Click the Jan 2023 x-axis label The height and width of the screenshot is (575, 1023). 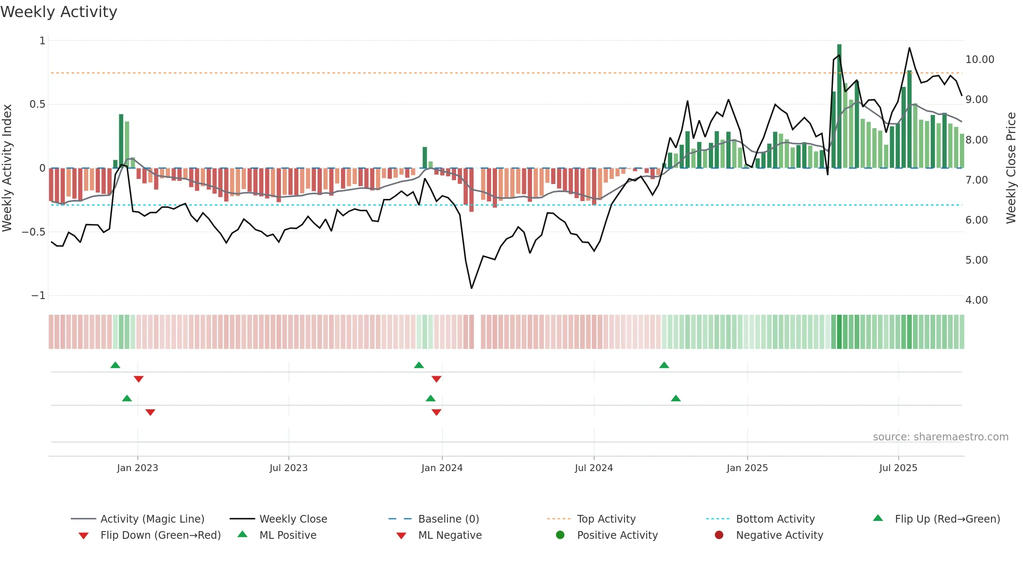pyautogui.click(x=138, y=468)
